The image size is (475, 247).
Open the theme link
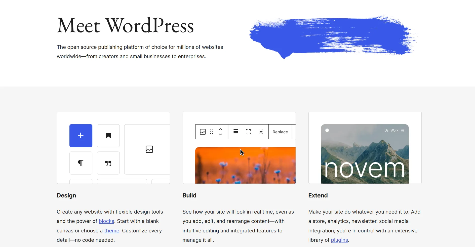pyautogui.click(x=112, y=231)
